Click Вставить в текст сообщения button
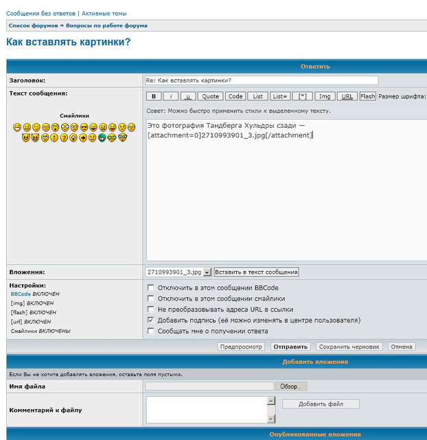 coord(256,272)
